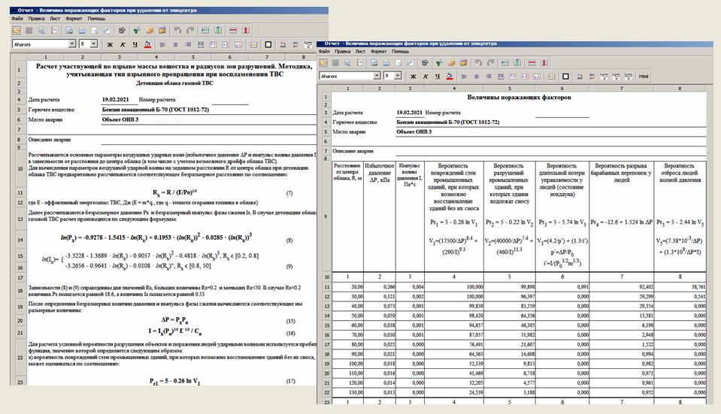This screenshot has width=721, height=414.
Task: Open the font size 8 dropdown in front window
Action: [x=398, y=77]
